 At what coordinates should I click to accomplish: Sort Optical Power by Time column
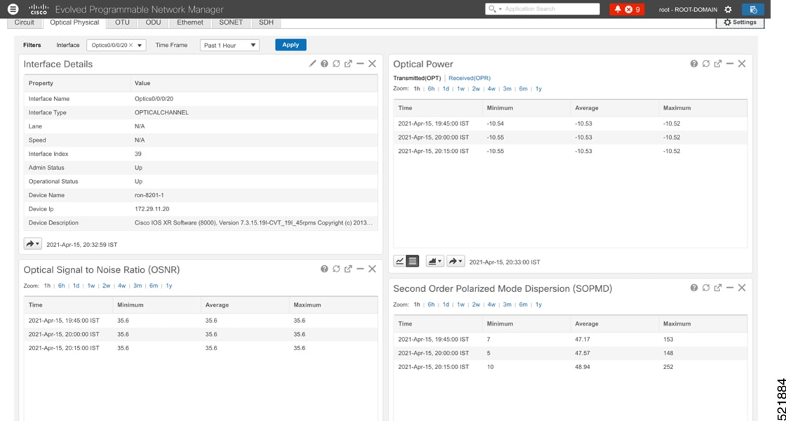(x=438, y=108)
